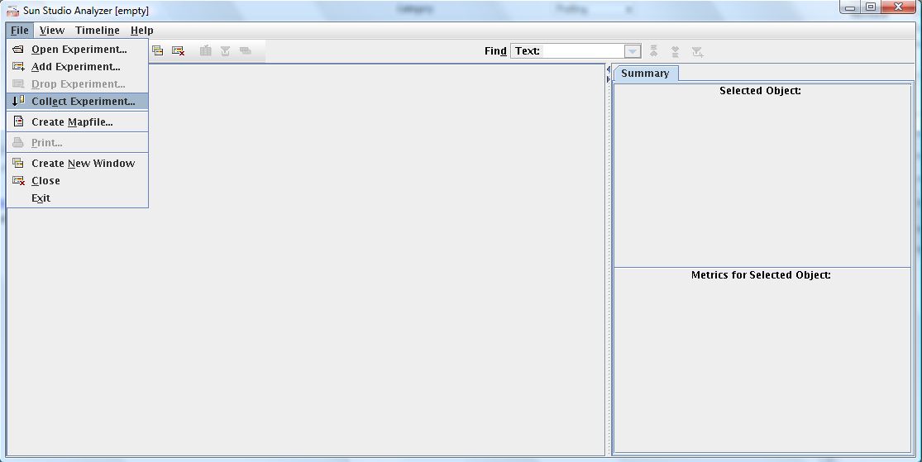Click the Print... menu entry
The width and height of the screenshot is (922, 462).
(x=77, y=142)
